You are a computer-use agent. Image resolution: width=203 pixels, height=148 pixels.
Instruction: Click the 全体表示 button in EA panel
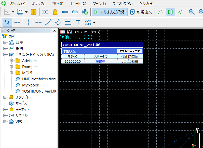tap(130, 51)
